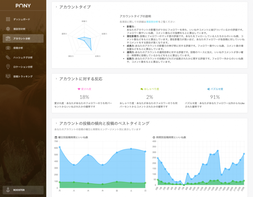Click the blue Monday (月) data point
The width and height of the screenshot is (253, 197).
click(x=59, y=147)
